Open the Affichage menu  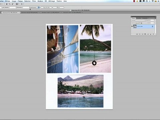[52, 1]
